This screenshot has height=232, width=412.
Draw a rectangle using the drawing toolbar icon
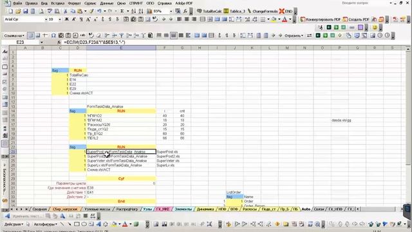coord(77,224)
